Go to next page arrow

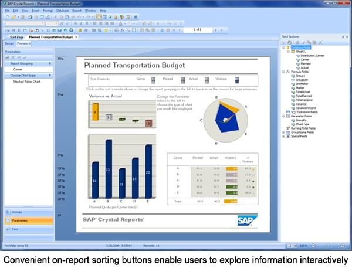(216, 30)
